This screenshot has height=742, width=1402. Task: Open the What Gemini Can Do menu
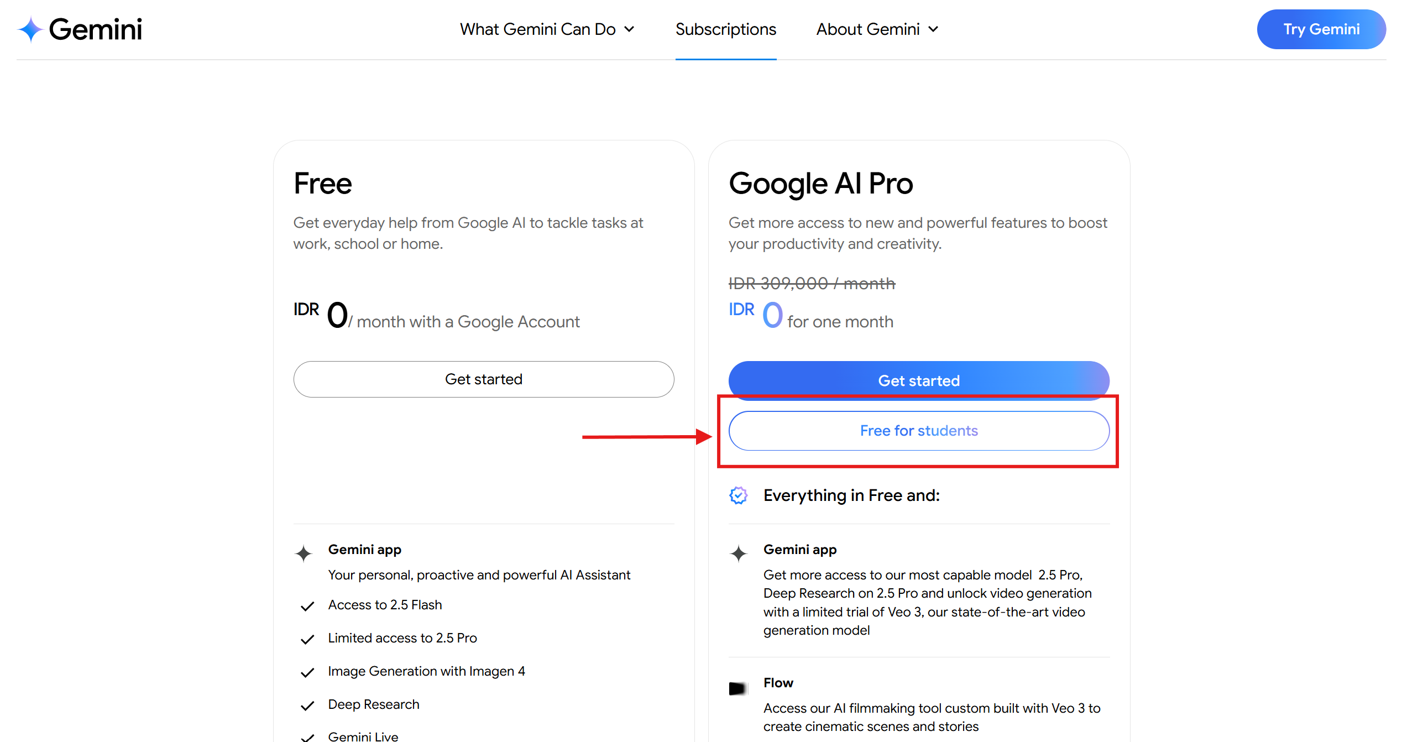pos(537,29)
